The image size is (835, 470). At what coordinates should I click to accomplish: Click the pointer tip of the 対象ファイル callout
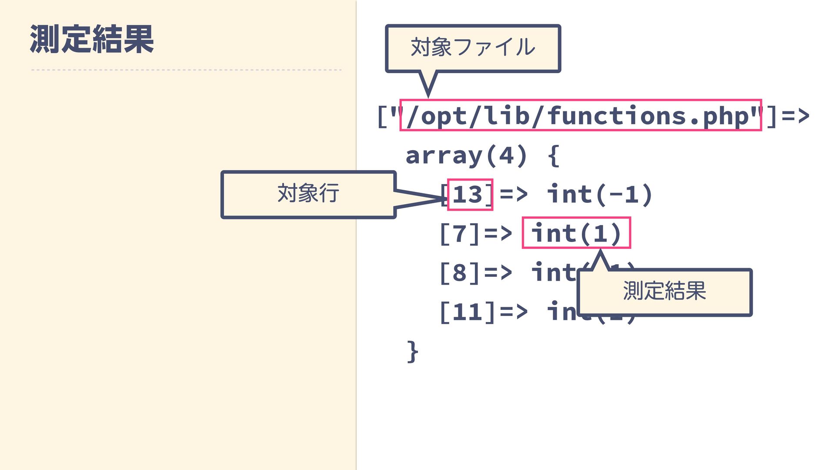(428, 94)
